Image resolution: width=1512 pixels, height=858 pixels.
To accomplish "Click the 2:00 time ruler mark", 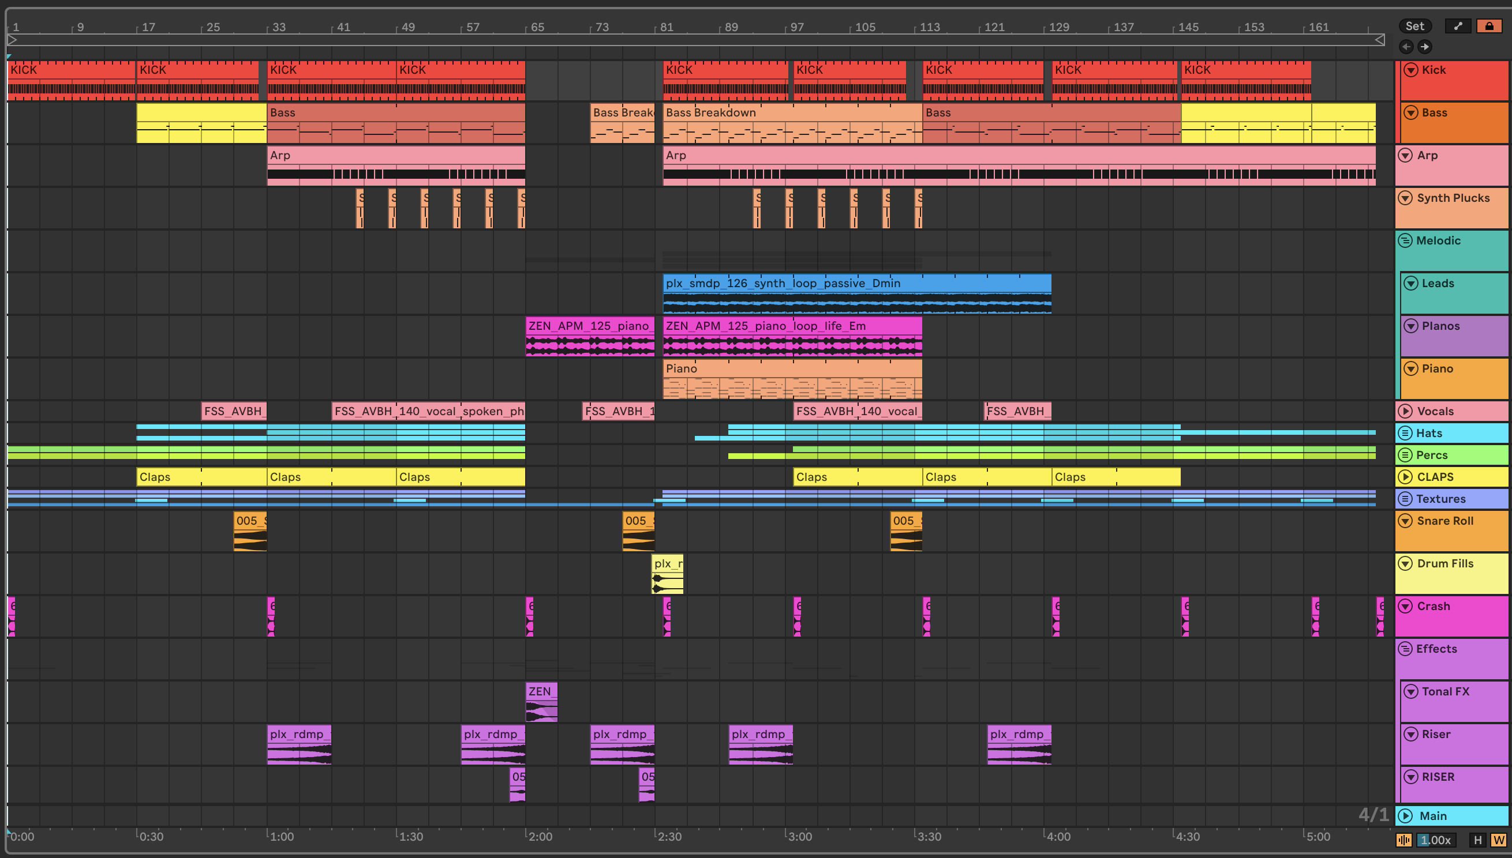I will click(x=539, y=836).
